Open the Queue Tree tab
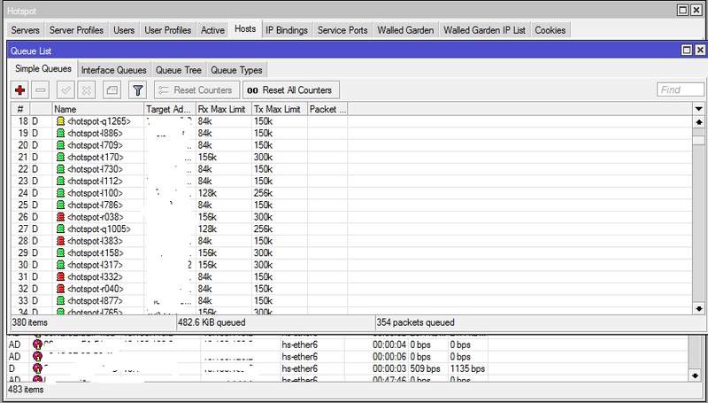This screenshot has width=708, height=403. (x=179, y=71)
